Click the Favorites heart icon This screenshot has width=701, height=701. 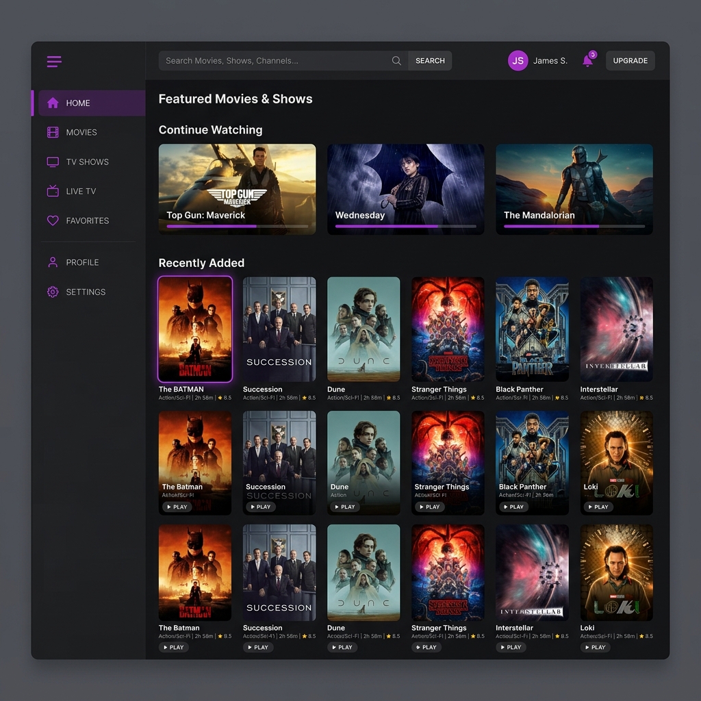click(x=53, y=220)
